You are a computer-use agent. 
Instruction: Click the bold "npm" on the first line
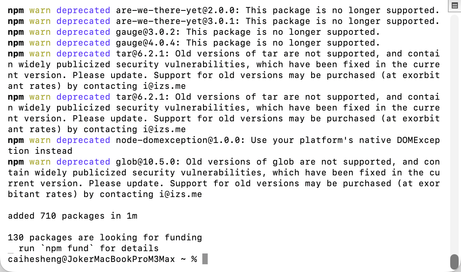[16, 10]
